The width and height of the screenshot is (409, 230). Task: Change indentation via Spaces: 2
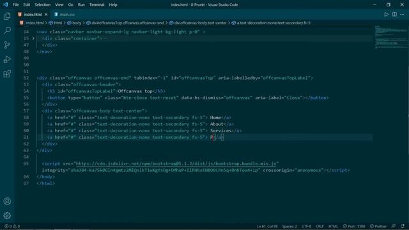[289, 226]
